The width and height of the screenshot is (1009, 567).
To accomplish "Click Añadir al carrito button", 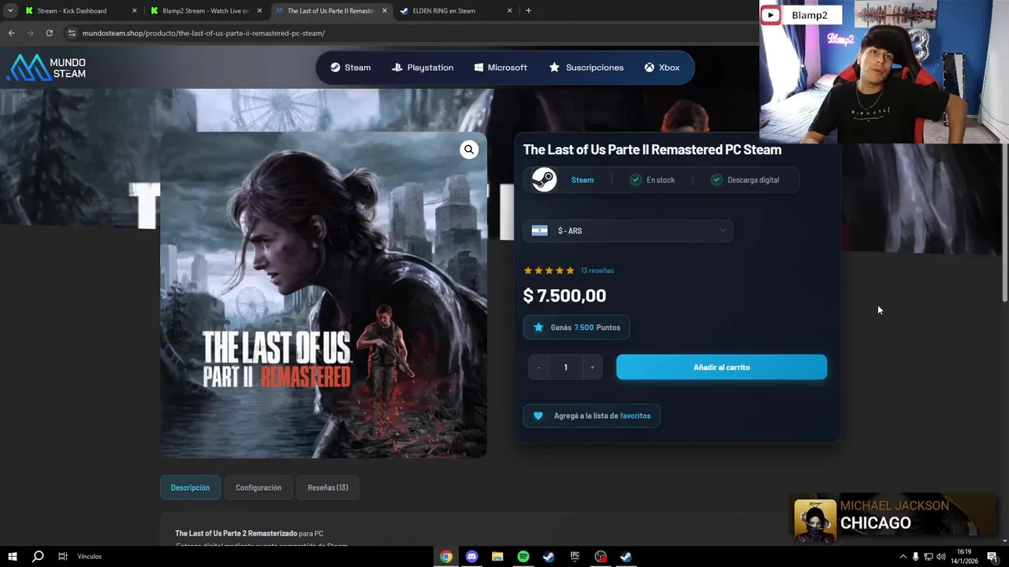I will [x=721, y=367].
